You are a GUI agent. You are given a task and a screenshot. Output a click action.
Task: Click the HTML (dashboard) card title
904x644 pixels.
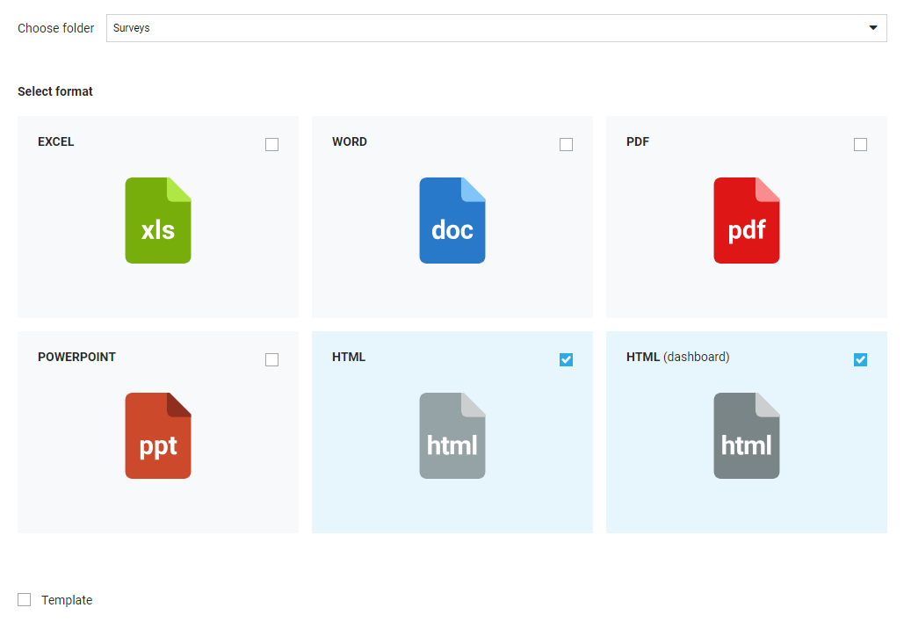(x=678, y=357)
